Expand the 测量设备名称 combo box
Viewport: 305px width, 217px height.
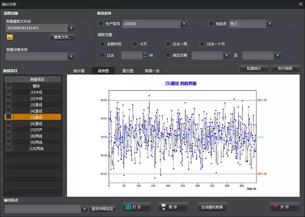click(x=71, y=56)
